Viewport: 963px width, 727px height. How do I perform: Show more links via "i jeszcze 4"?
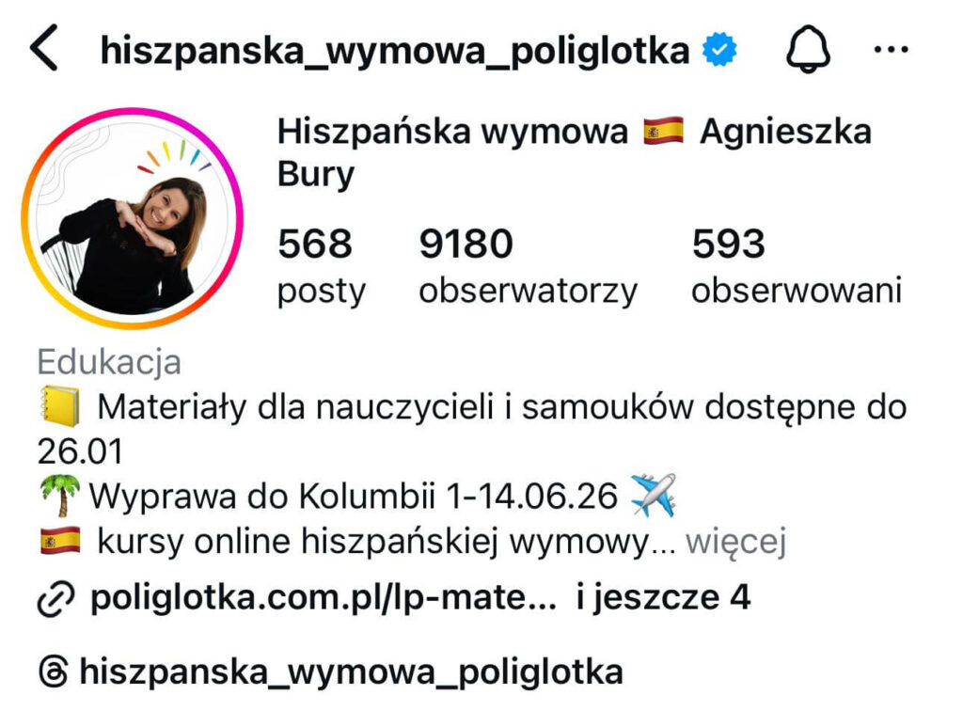pos(663,597)
